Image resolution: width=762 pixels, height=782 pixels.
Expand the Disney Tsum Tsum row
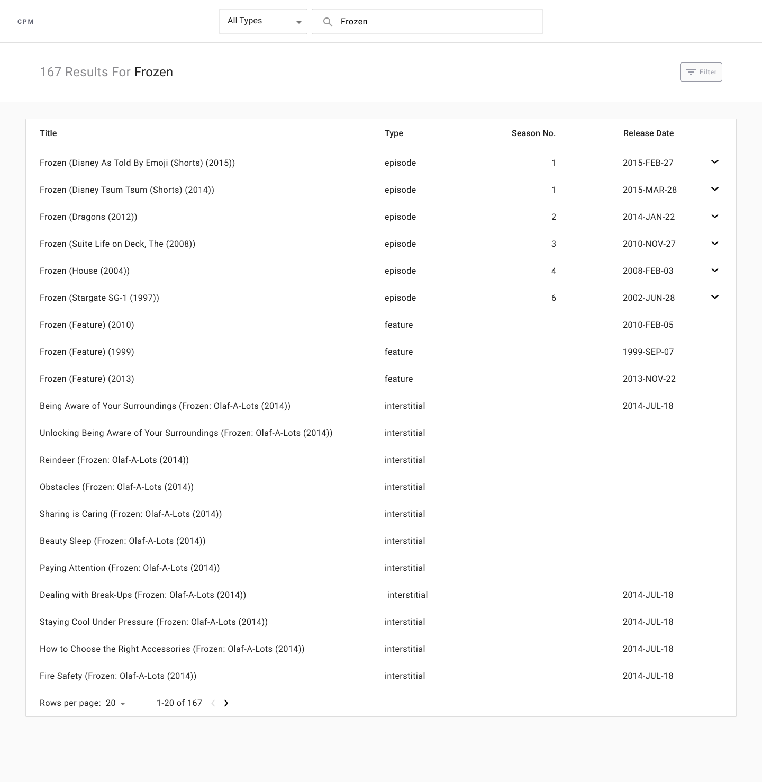point(715,189)
